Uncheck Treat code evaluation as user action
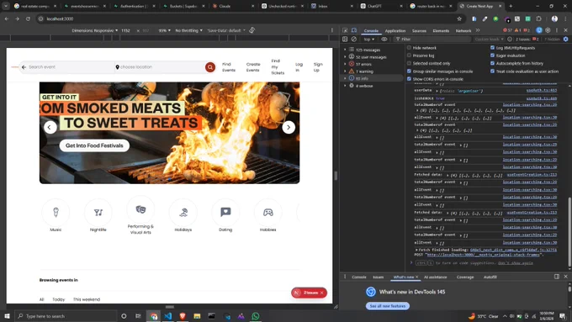The image size is (572, 322). click(492, 71)
